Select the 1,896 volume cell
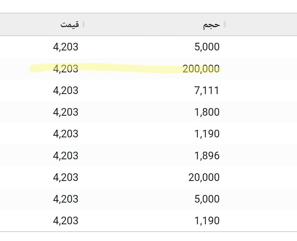Image resolution: width=297 pixels, height=241 pixels. [x=207, y=156]
